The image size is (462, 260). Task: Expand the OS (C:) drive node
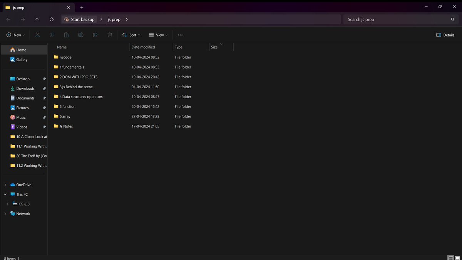(x=8, y=204)
